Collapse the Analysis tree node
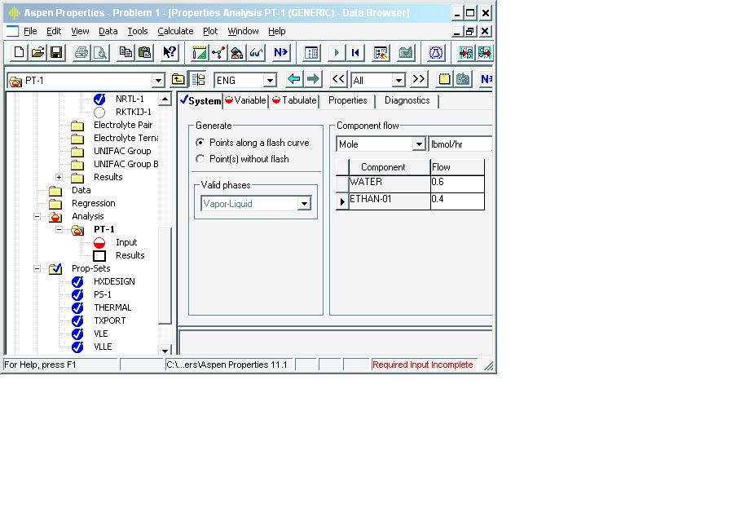 click(x=37, y=217)
